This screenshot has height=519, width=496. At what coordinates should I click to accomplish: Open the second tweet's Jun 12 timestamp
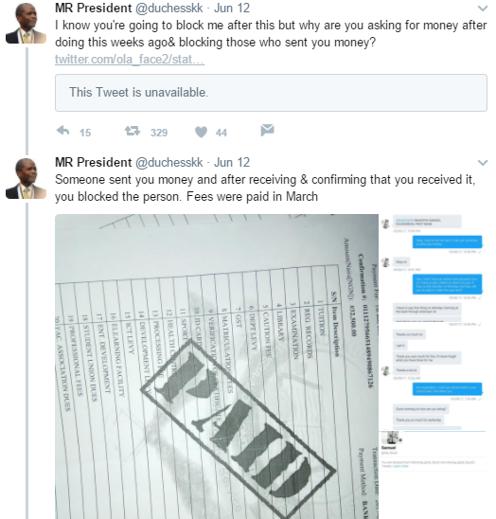(232, 163)
